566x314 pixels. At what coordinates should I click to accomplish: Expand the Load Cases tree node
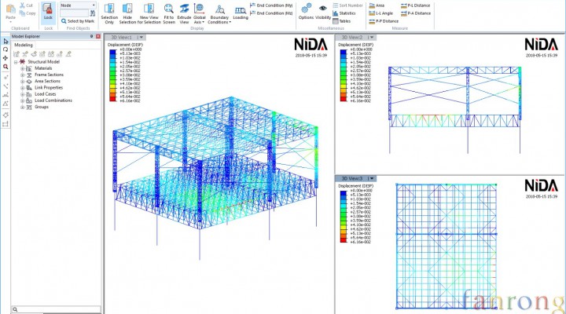[x=23, y=93]
